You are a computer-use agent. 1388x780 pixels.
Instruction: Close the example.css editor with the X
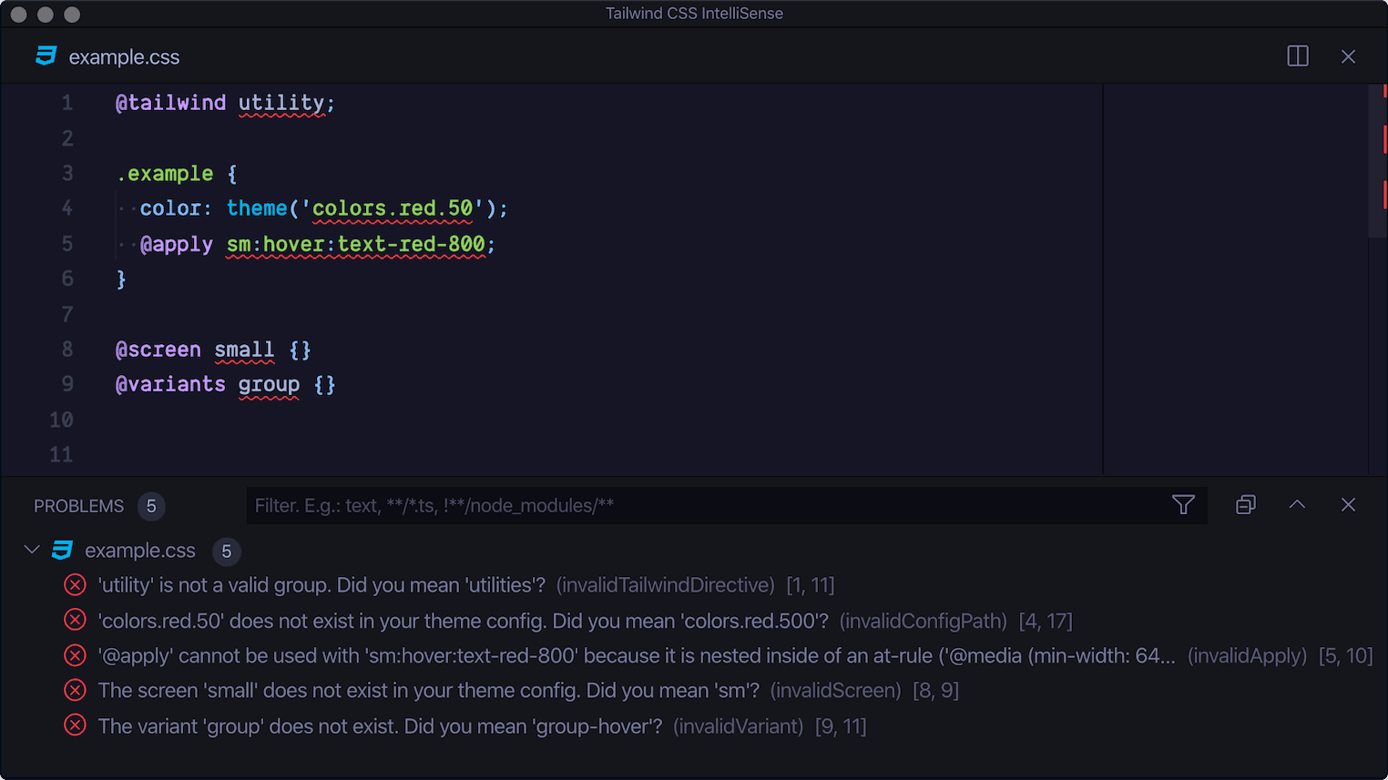click(1348, 56)
